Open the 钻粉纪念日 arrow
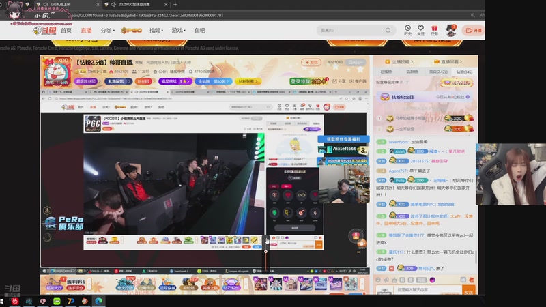The image size is (546, 307). 468,97
